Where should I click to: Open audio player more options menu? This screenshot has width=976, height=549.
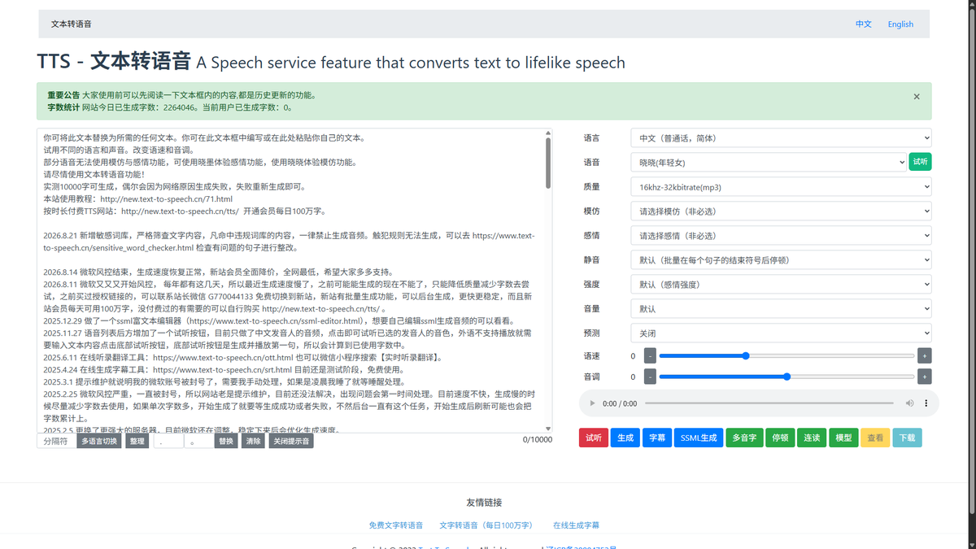tap(926, 403)
